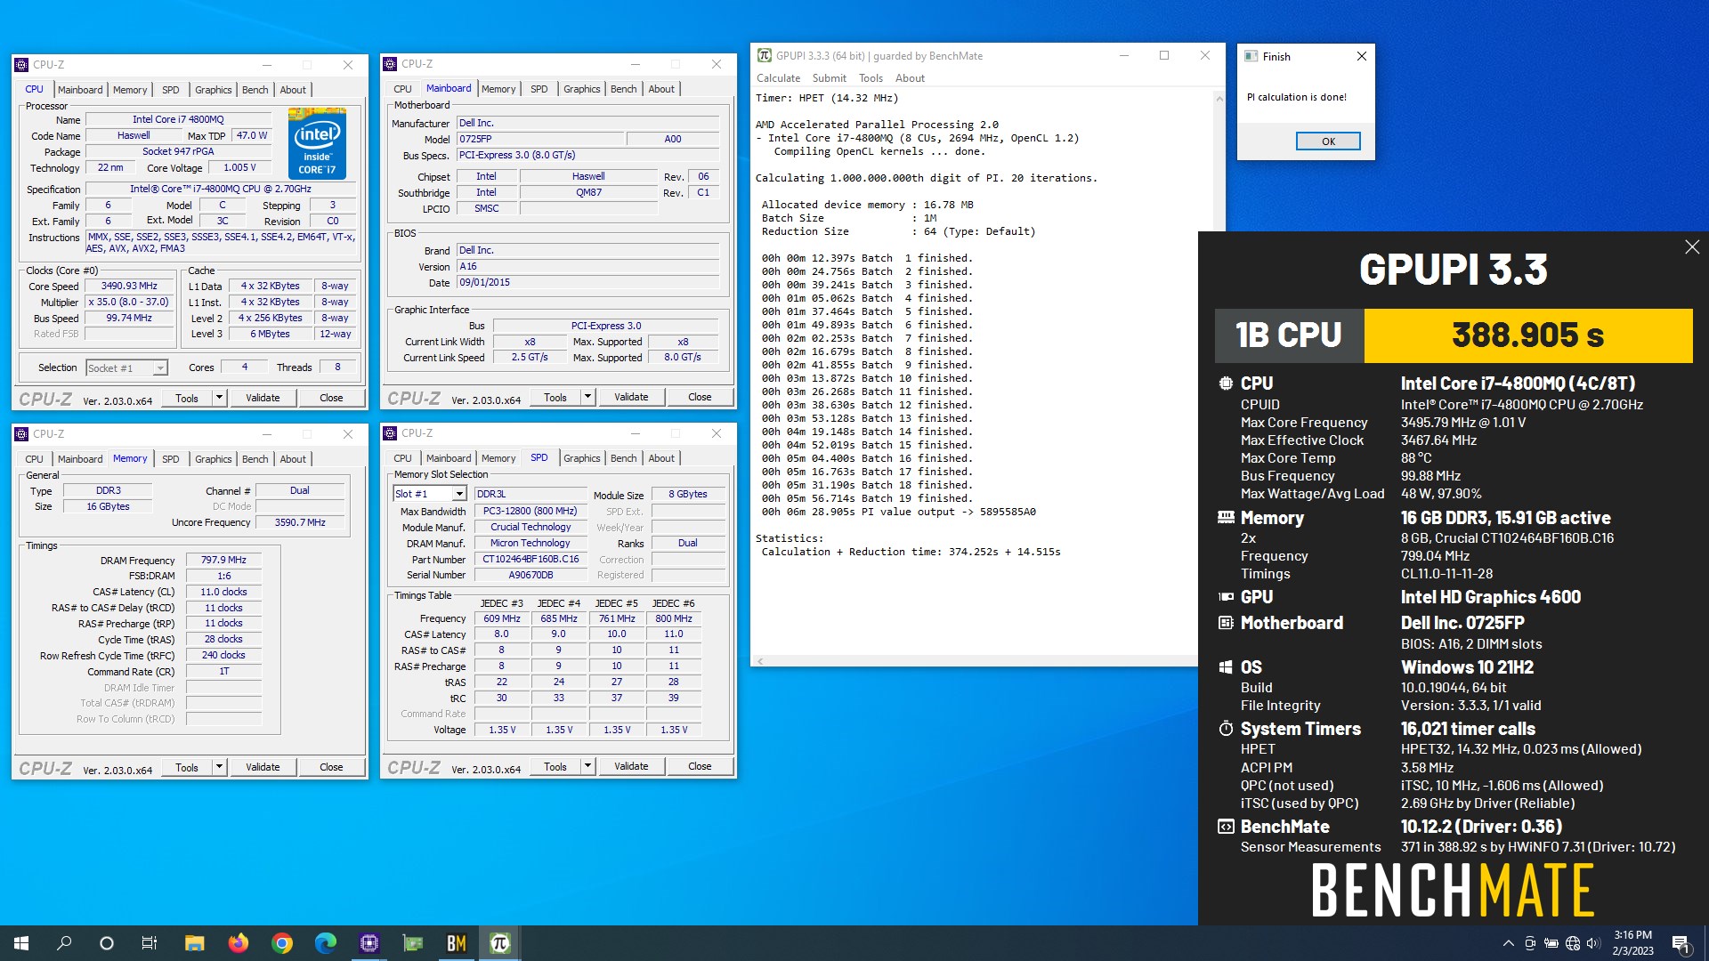Open Microsoft Edge from the taskbar
1709x961 pixels.
325,943
